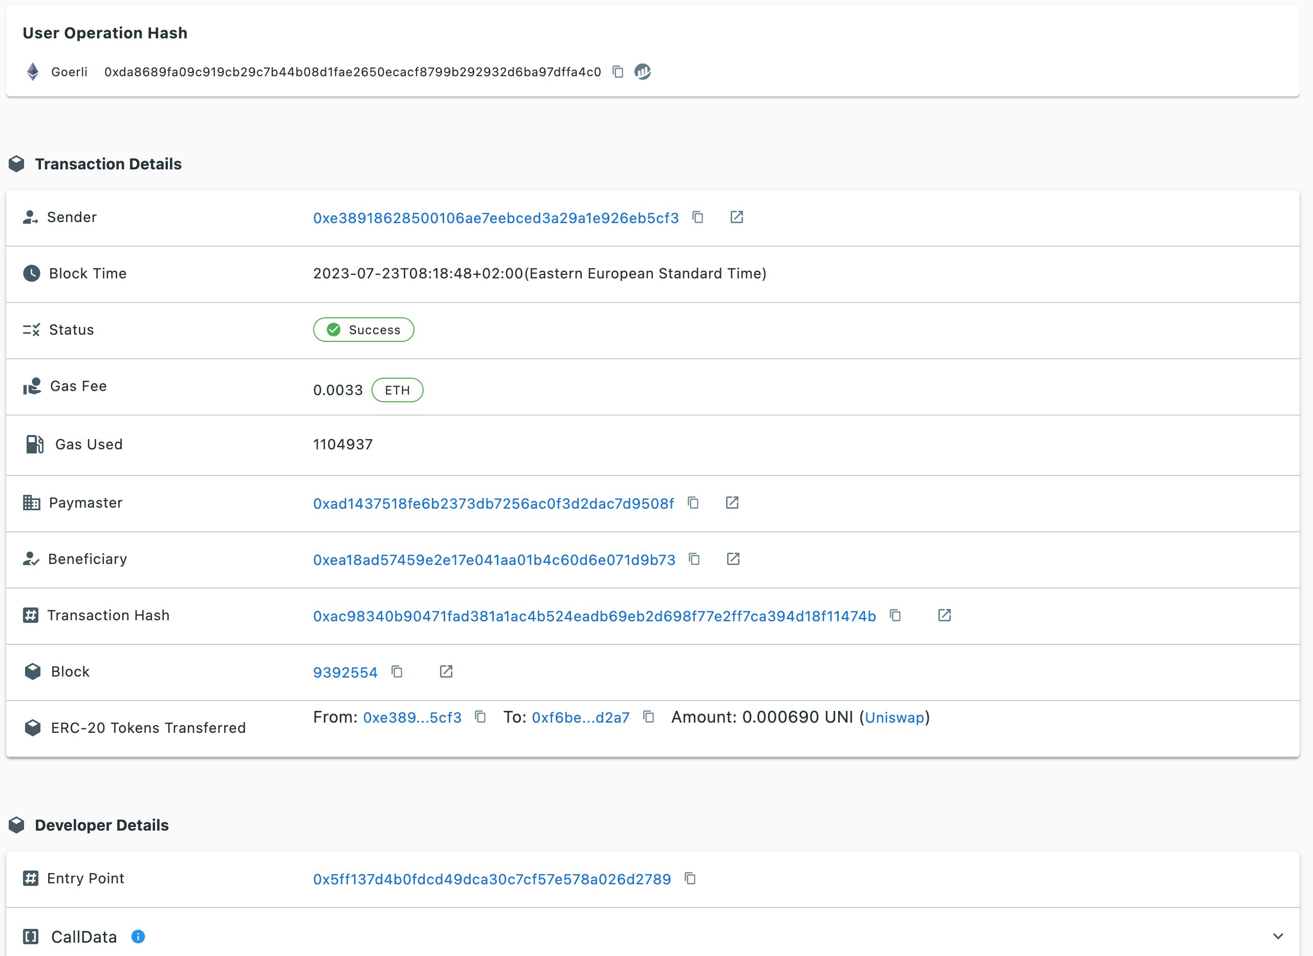The height and width of the screenshot is (956, 1313).
Task: Open the analytics icon beside the operation hash
Action: [643, 72]
